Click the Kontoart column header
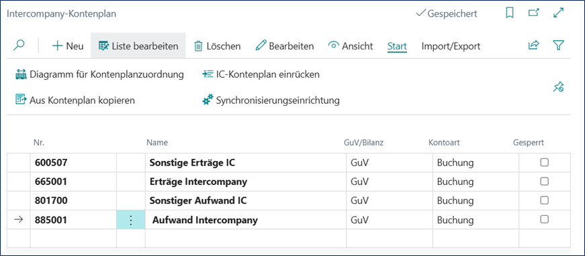This screenshot has width=585, height=256. [444, 143]
